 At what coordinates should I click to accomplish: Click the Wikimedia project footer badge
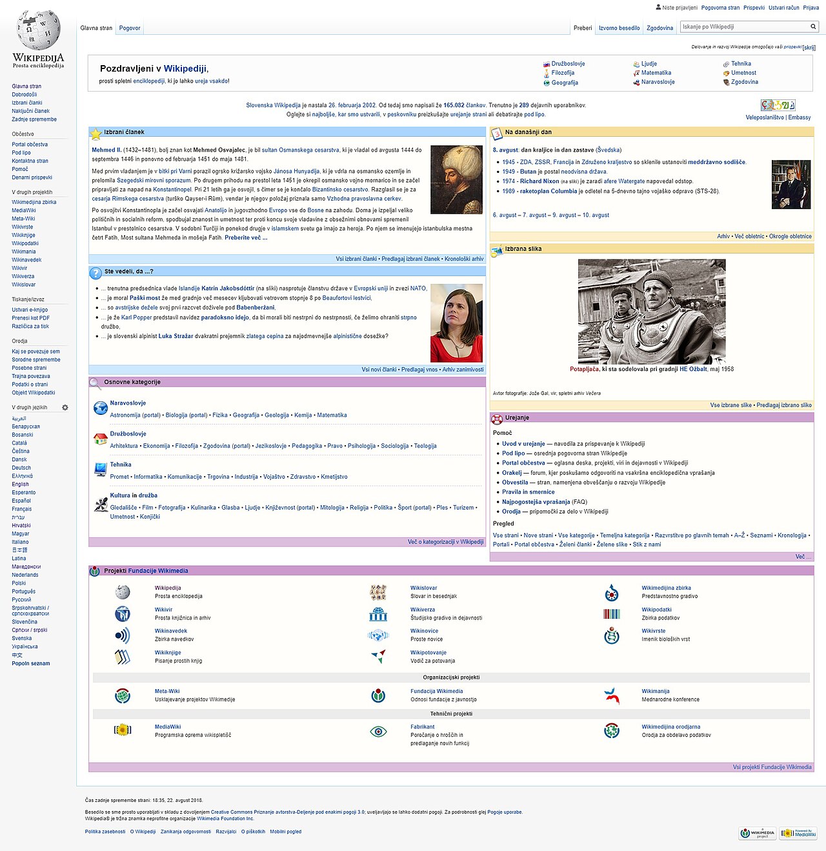click(x=758, y=834)
